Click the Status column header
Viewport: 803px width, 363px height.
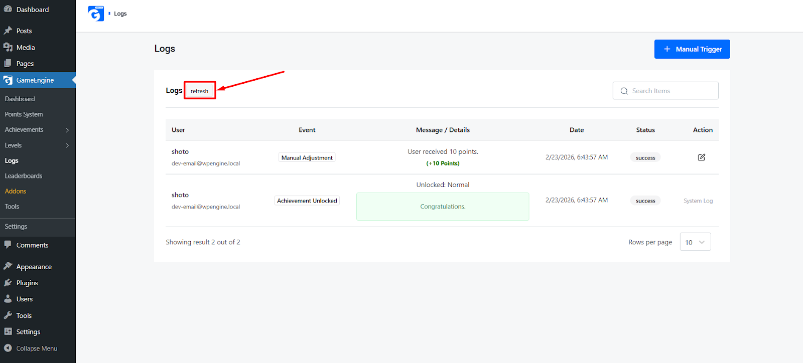pos(645,130)
